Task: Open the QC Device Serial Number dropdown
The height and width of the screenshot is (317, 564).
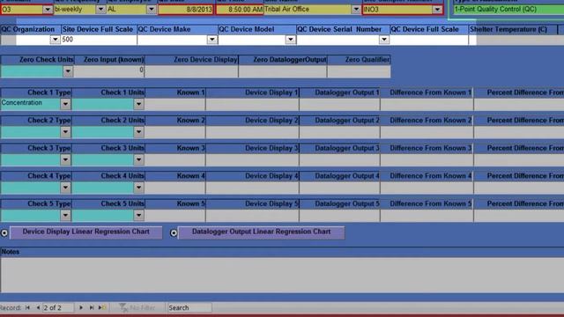Action: (x=384, y=40)
